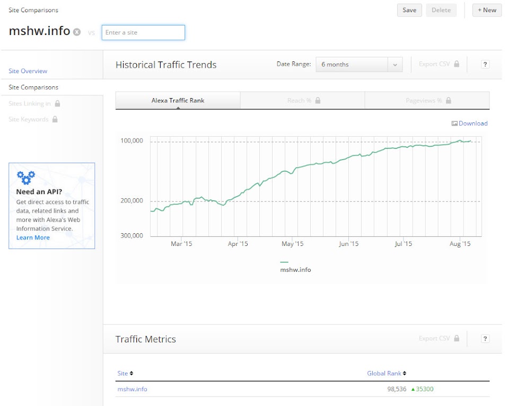Click the 100,000 rank axis label
The height and width of the screenshot is (406, 508).
pos(132,140)
